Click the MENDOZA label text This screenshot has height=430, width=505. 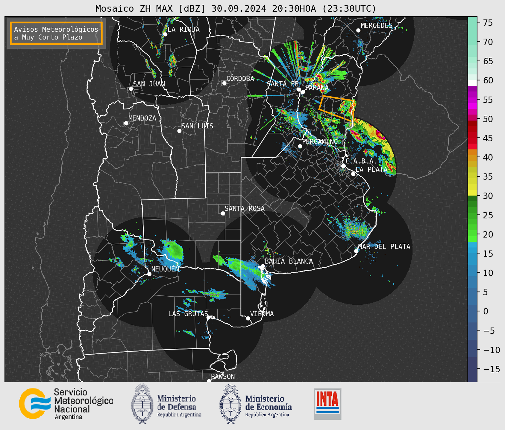[142, 118]
